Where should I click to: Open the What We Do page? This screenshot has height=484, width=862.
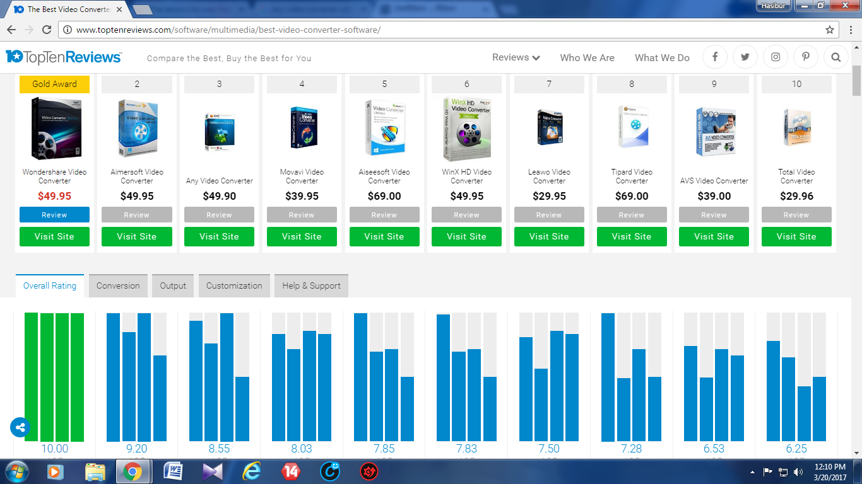(662, 57)
